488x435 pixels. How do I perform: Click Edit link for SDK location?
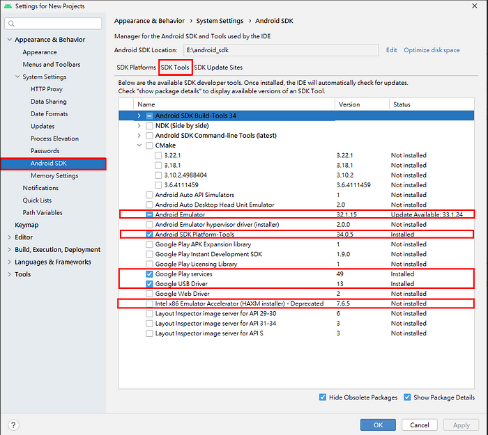click(392, 50)
